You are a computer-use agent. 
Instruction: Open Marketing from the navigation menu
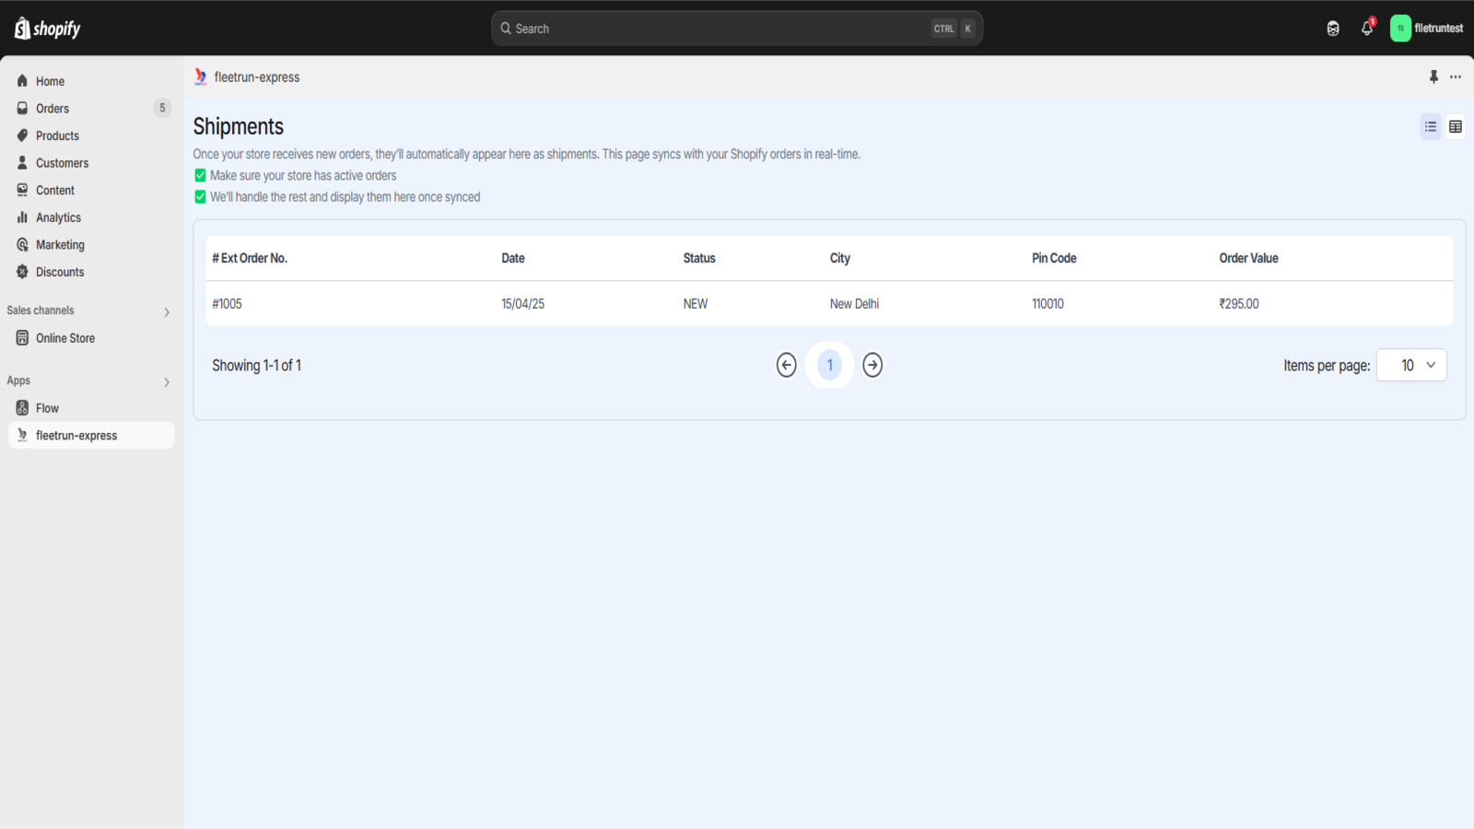pos(61,244)
